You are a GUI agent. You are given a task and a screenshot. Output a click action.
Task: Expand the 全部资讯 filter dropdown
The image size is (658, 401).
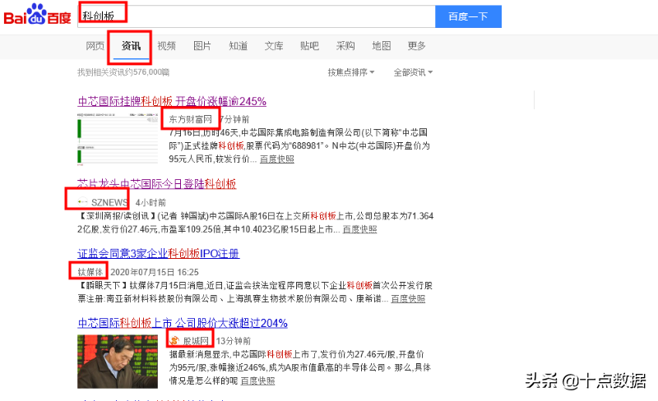(413, 72)
